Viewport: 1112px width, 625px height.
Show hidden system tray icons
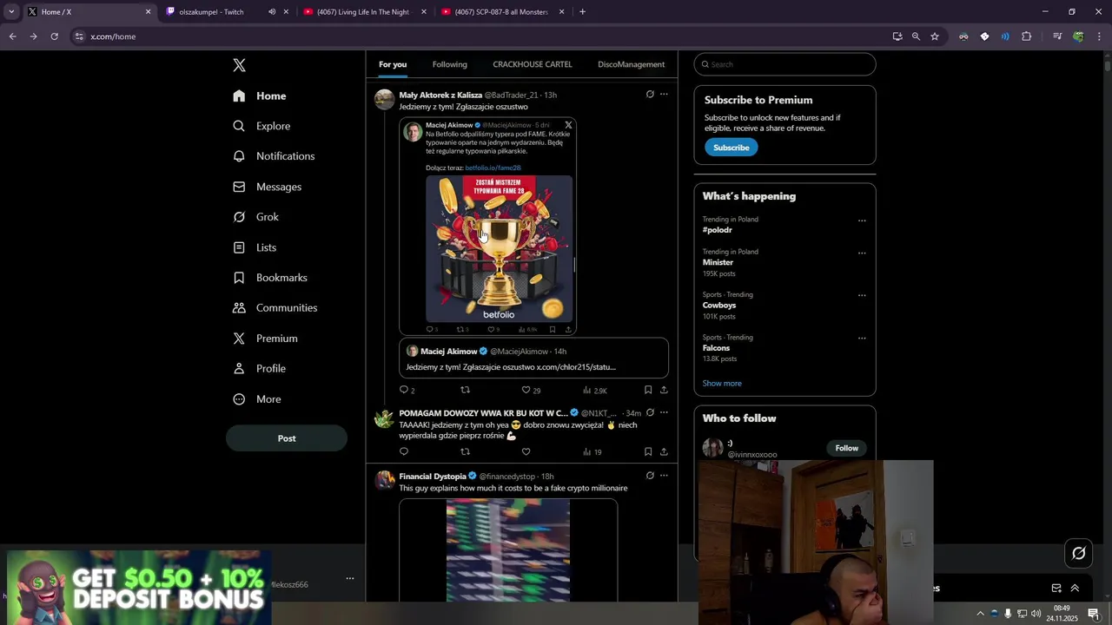click(x=981, y=614)
